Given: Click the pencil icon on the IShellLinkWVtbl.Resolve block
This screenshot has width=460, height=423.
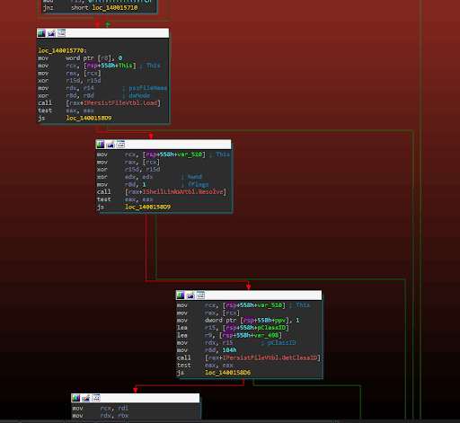Looking at the screenshot, I should [111, 145].
